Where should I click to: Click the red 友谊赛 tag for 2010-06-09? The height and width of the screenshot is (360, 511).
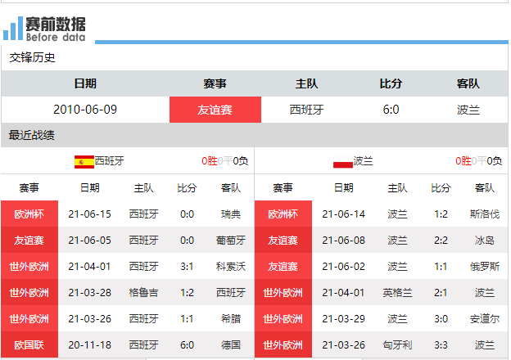point(215,110)
